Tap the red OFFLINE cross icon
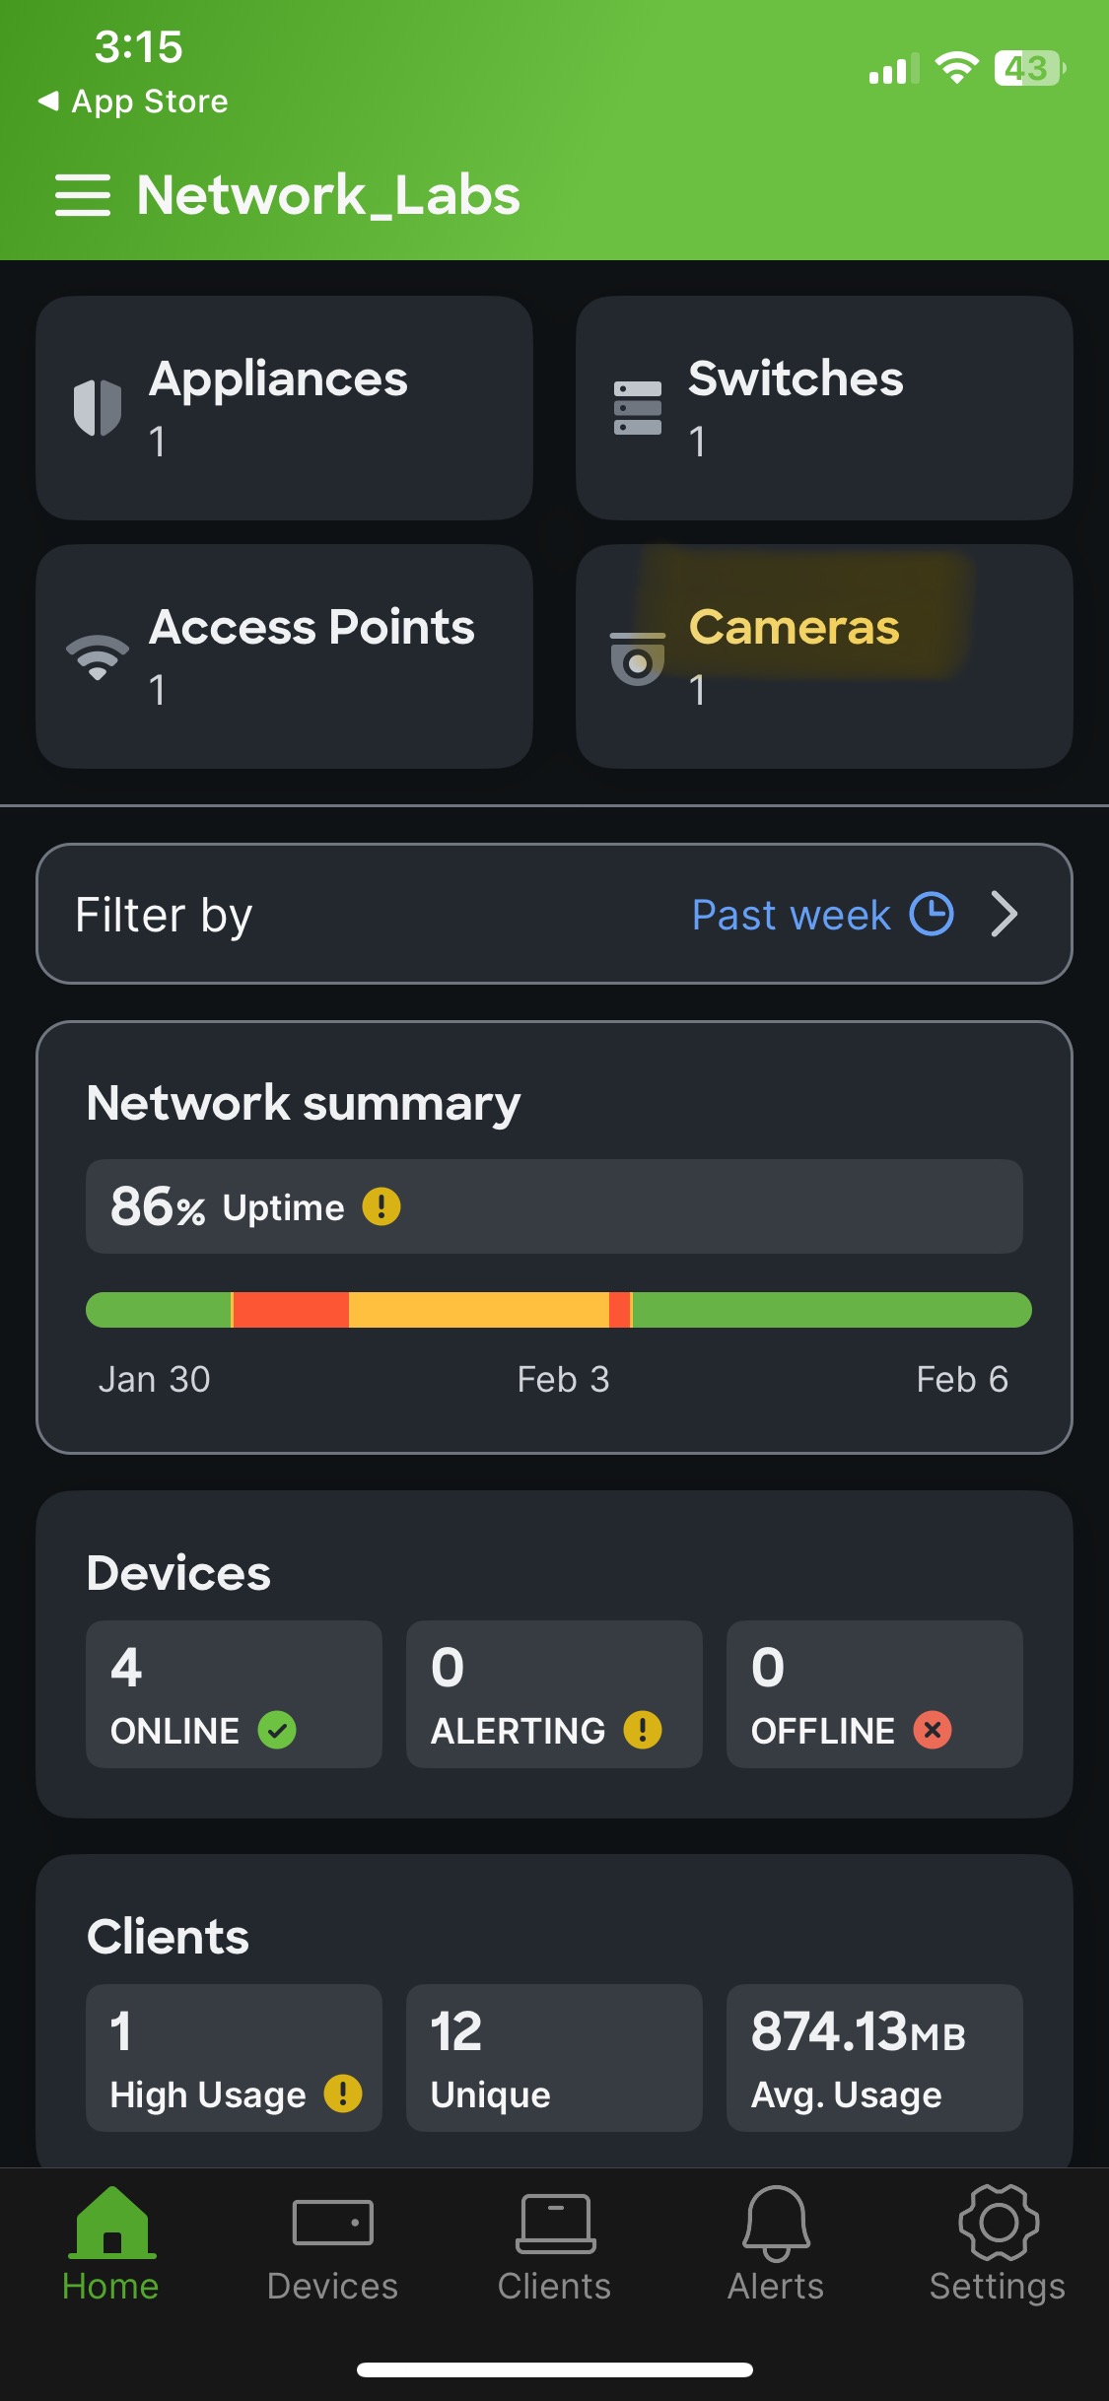1109x2401 pixels. tap(933, 1730)
